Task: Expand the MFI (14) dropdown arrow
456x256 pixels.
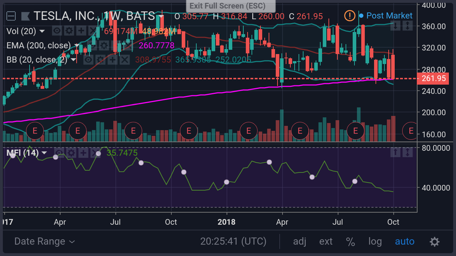Action: click(x=44, y=153)
